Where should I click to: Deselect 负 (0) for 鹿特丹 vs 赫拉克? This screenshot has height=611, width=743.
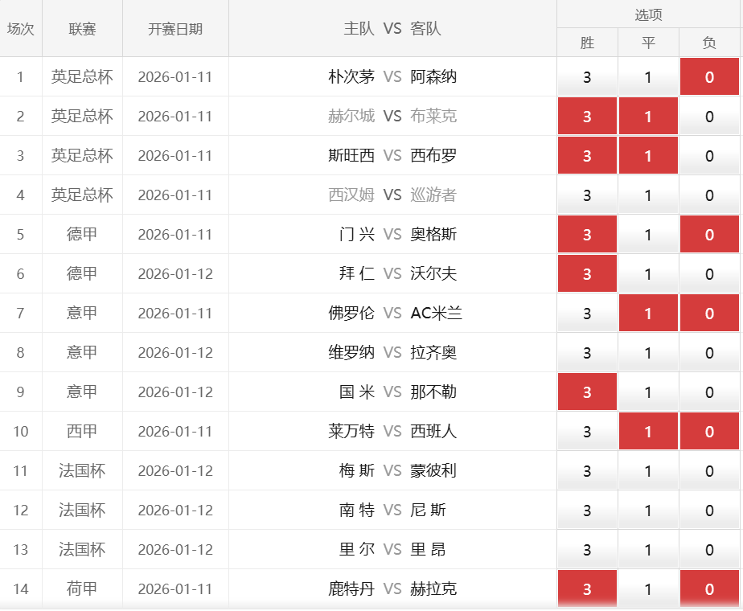pyautogui.click(x=709, y=588)
